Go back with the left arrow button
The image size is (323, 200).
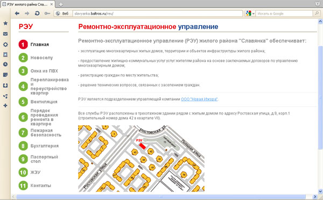click(17, 13)
